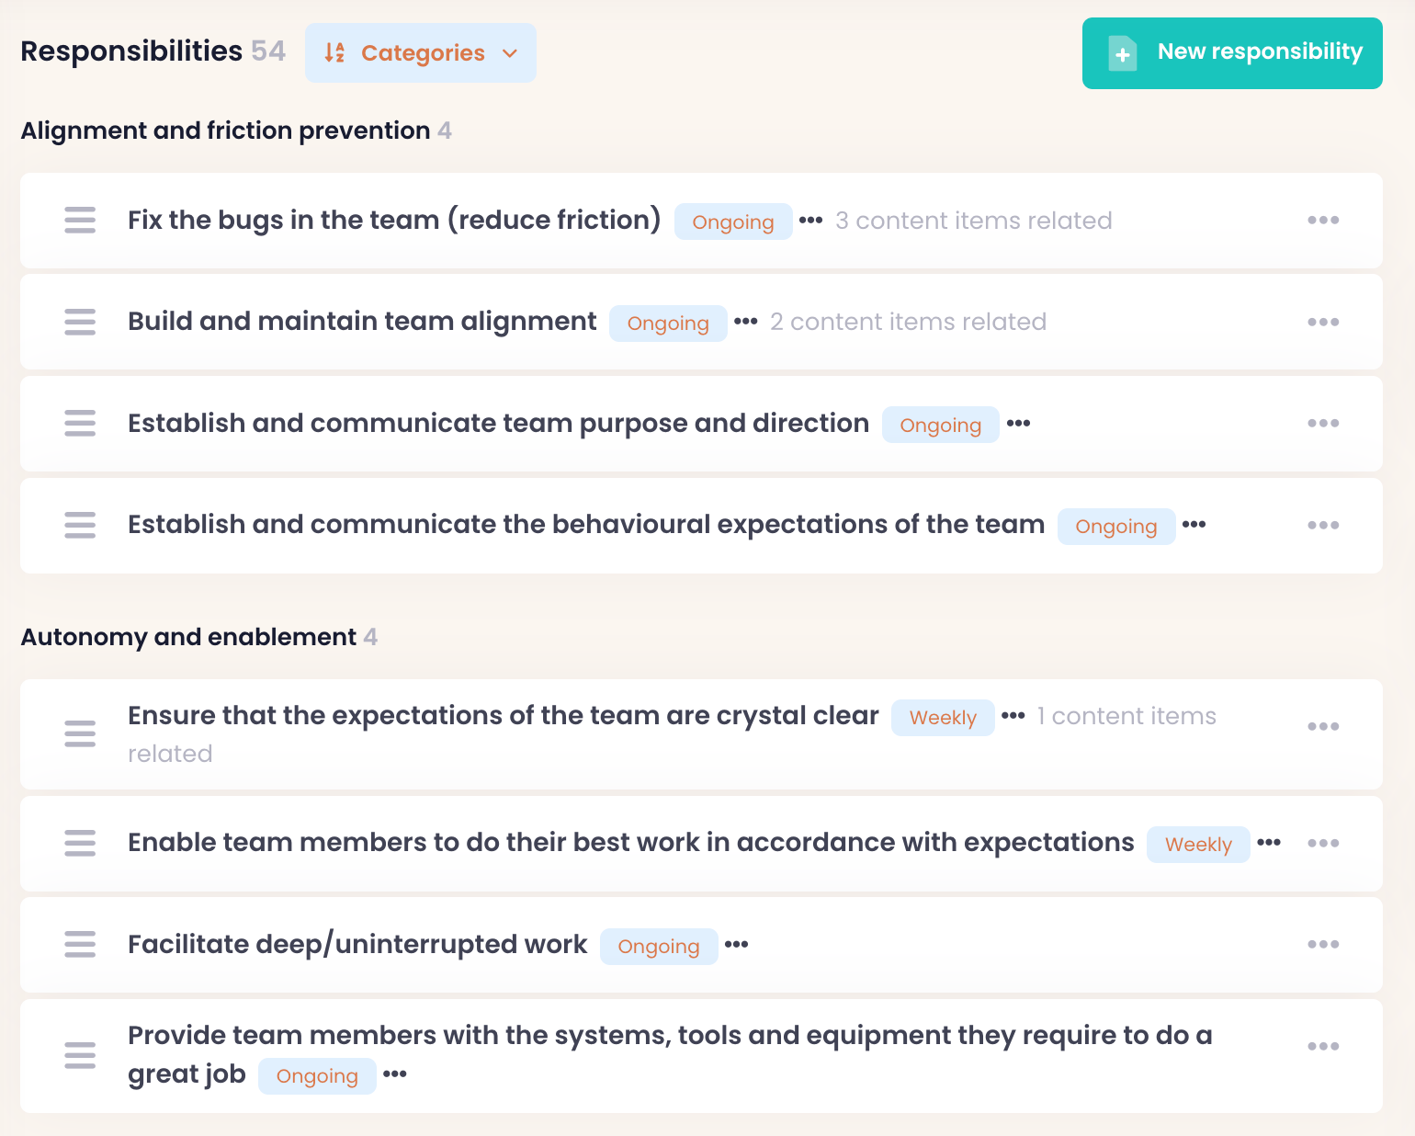Open right-side options for Establish team purpose row
Image resolution: width=1415 pixels, height=1136 pixels.
click(1322, 424)
